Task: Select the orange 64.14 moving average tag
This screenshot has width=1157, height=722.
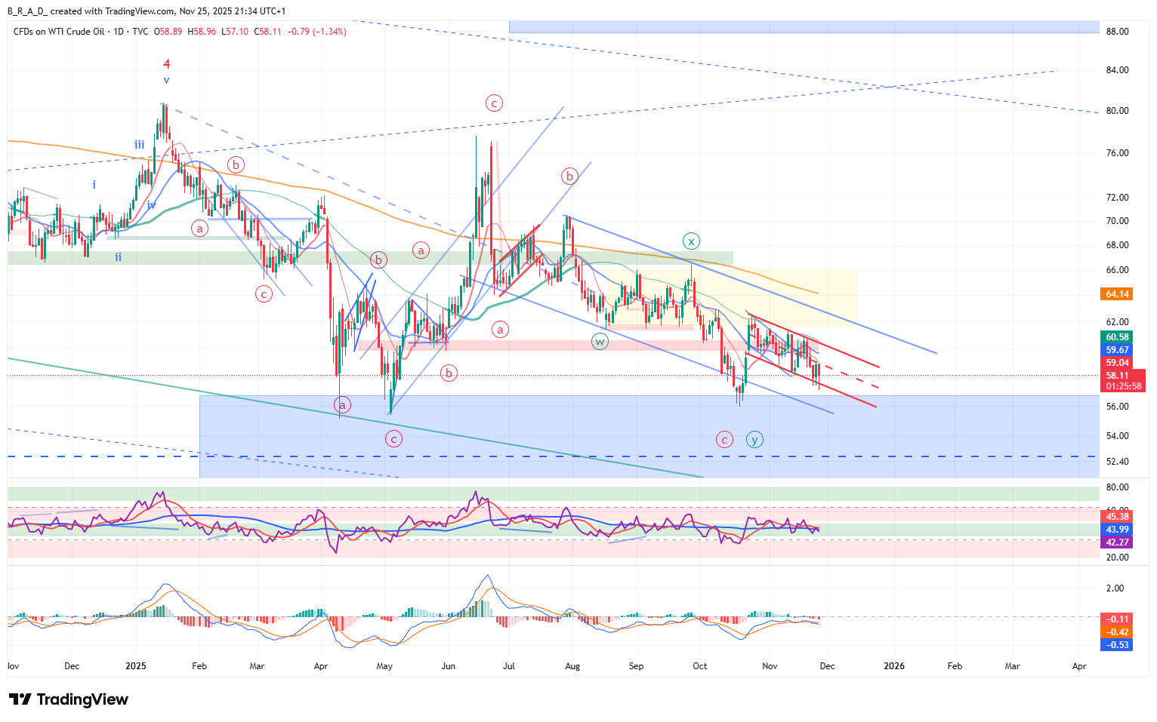Action: tap(1117, 294)
